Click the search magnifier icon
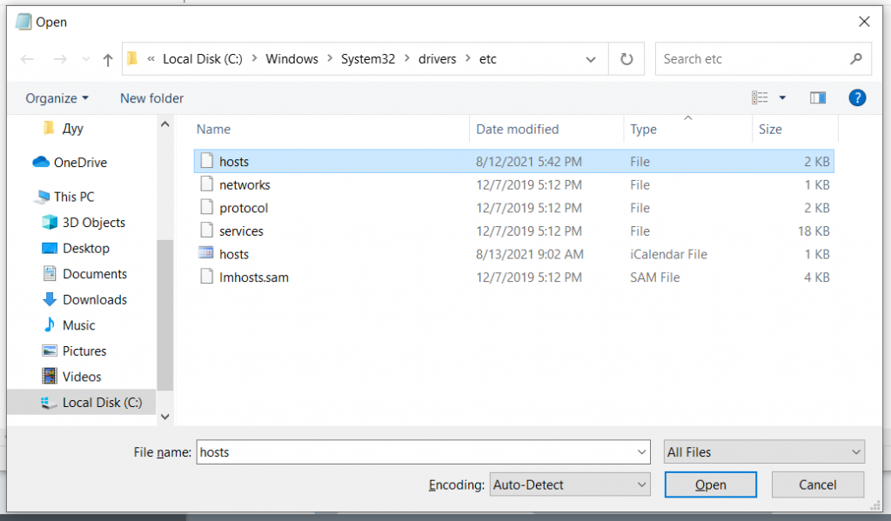This screenshot has height=521, width=891. coord(855,59)
